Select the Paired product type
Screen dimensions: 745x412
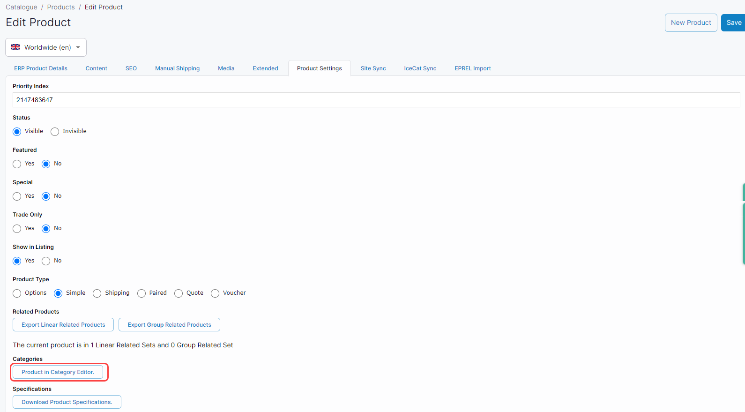[142, 293]
